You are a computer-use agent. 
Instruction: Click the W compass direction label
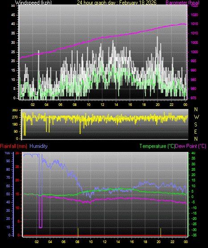click(x=196, y=117)
